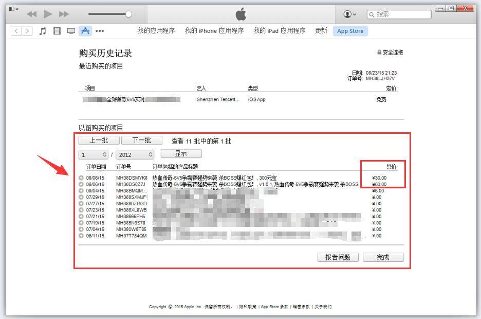Expand the month dropdown showing 1
The height and width of the screenshot is (319, 481).
click(94, 154)
